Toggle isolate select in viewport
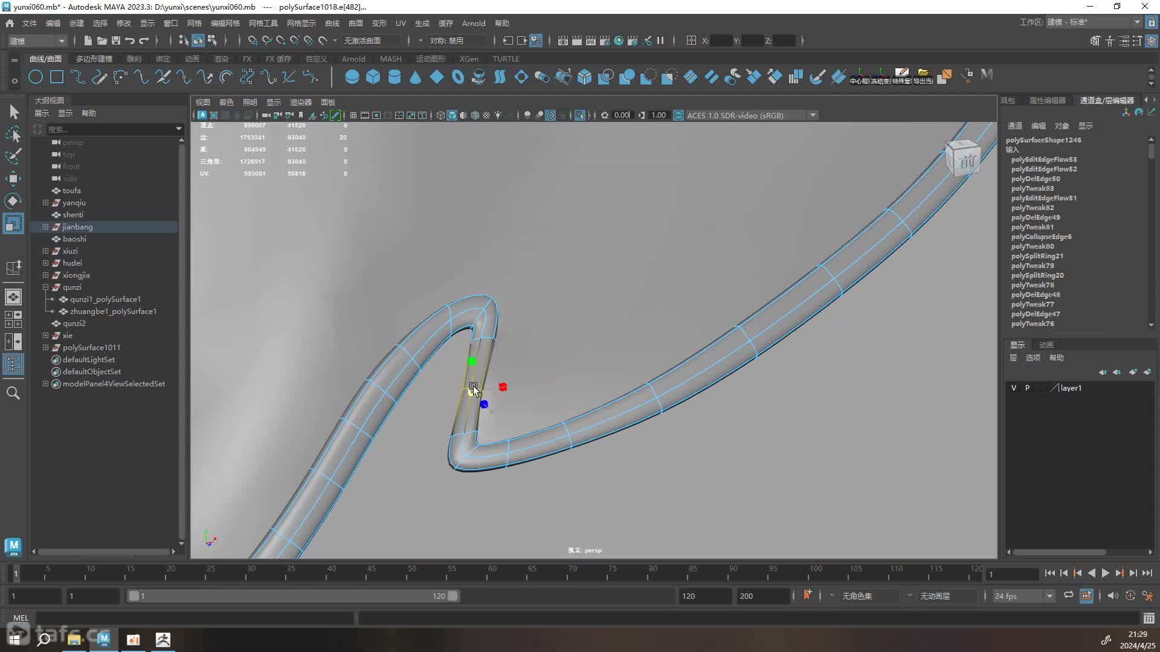This screenshot has height=652, width=1160. coord(579,115)
